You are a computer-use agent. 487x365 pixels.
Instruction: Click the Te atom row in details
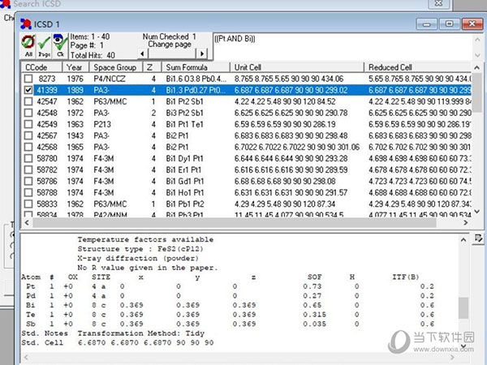tap(227, 315)
